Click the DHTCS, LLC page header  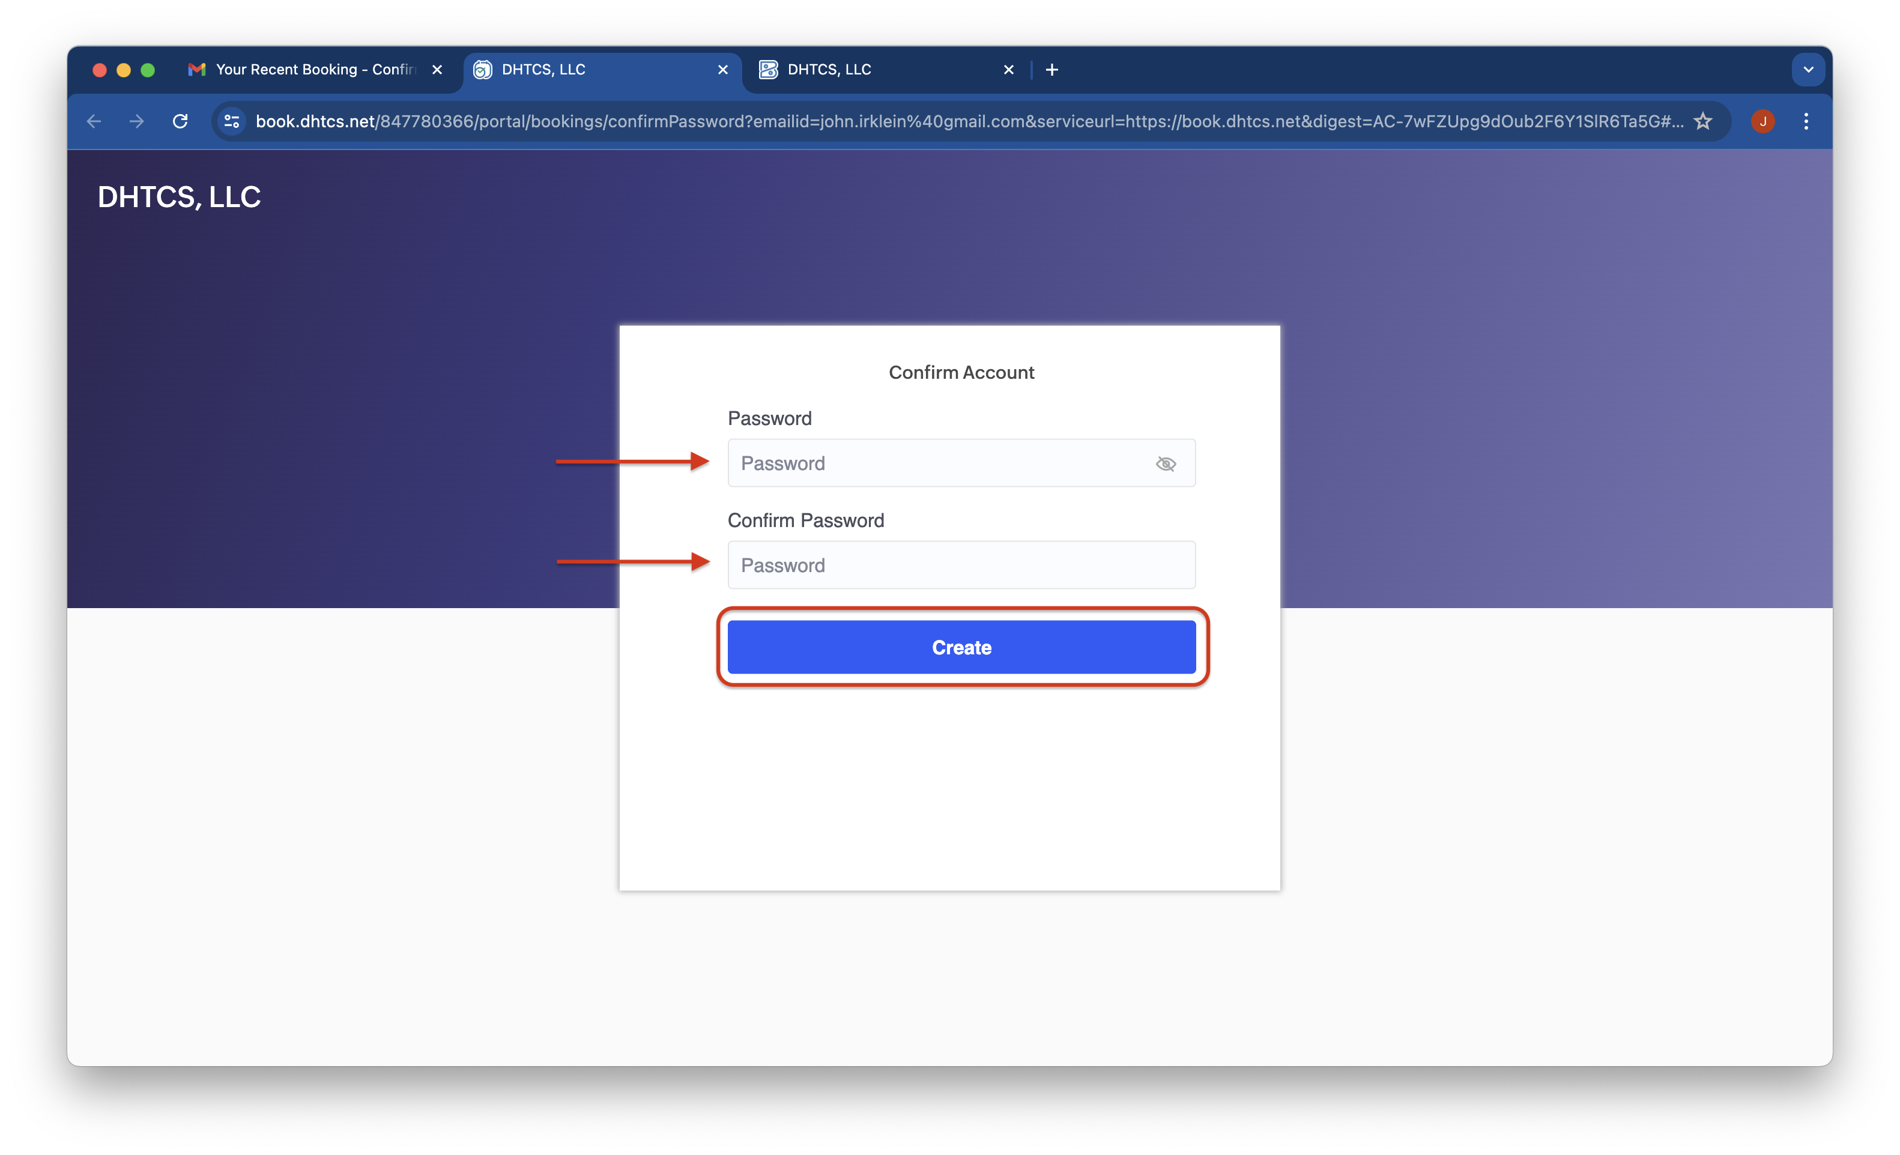coord(179,197)
